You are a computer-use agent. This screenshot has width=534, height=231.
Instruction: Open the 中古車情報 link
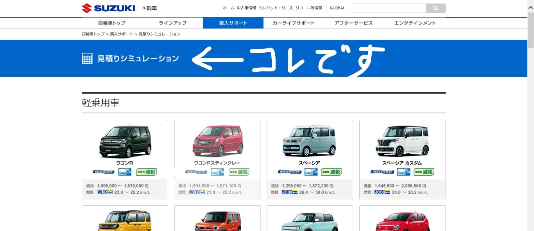(x=246, y=8)
